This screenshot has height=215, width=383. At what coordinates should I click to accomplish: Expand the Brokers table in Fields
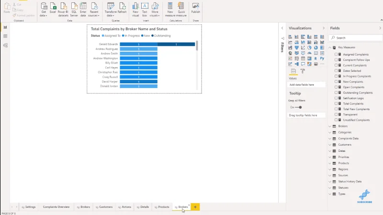click(330, 126)
